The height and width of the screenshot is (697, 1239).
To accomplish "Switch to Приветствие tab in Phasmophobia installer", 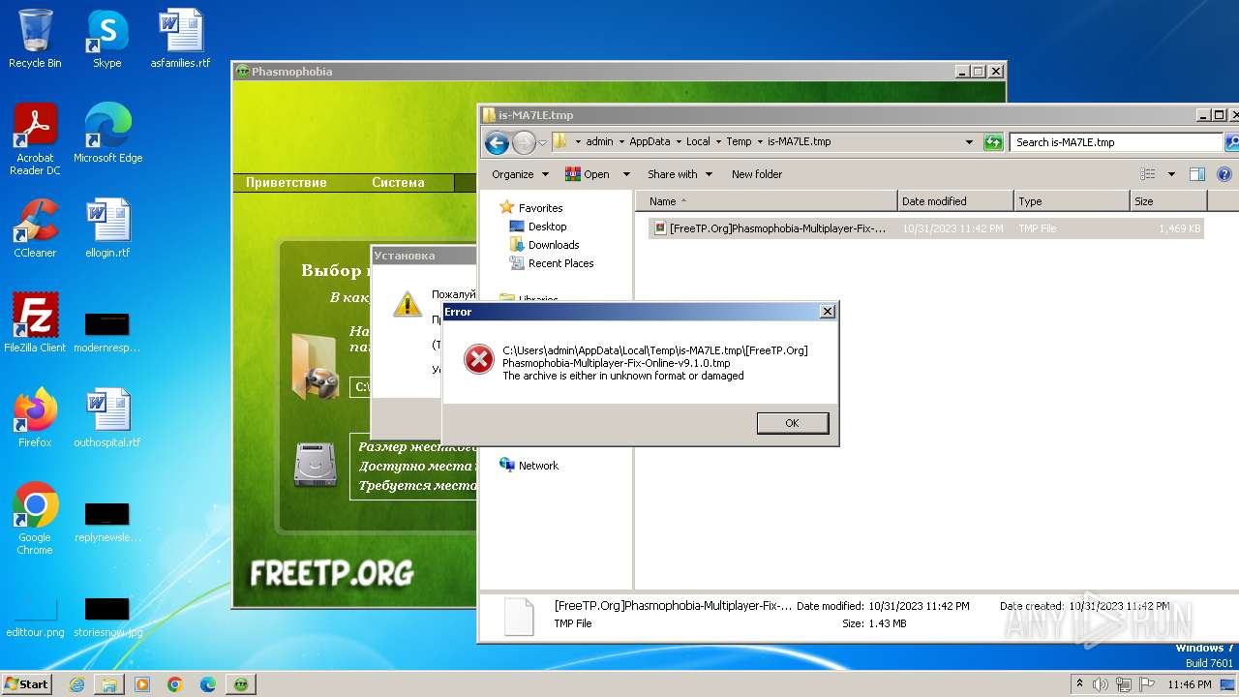I will coord(287,182).
